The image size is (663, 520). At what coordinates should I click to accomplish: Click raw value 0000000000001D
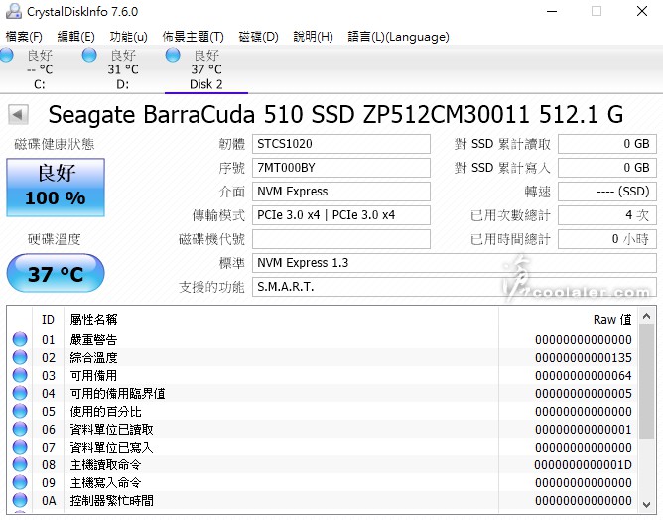(583, 465)
